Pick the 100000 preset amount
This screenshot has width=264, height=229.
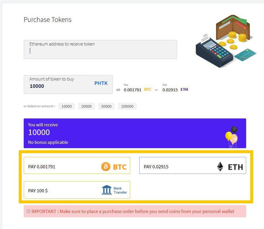pos(127,106)
